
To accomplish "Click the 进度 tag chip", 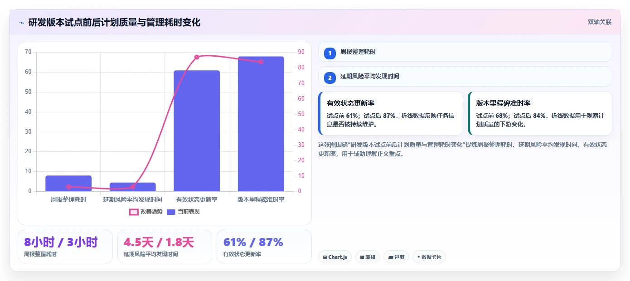I will (396, 257).
